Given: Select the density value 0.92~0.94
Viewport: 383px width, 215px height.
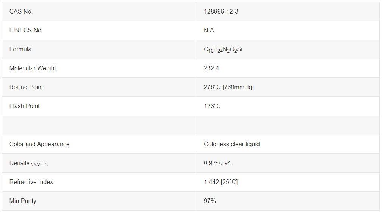Looking at the screenshot, I should [217, 163].
